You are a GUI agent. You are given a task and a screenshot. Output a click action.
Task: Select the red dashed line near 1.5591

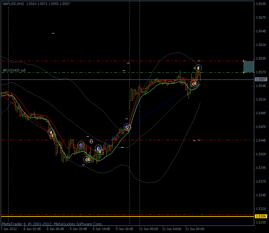127,61
